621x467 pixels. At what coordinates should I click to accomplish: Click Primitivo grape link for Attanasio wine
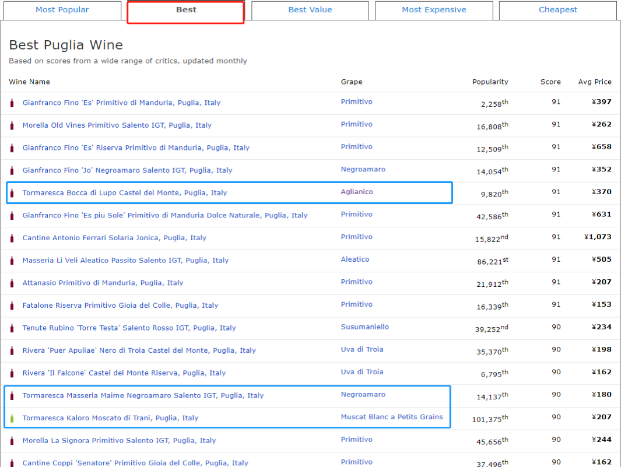[x=356, y=282]
